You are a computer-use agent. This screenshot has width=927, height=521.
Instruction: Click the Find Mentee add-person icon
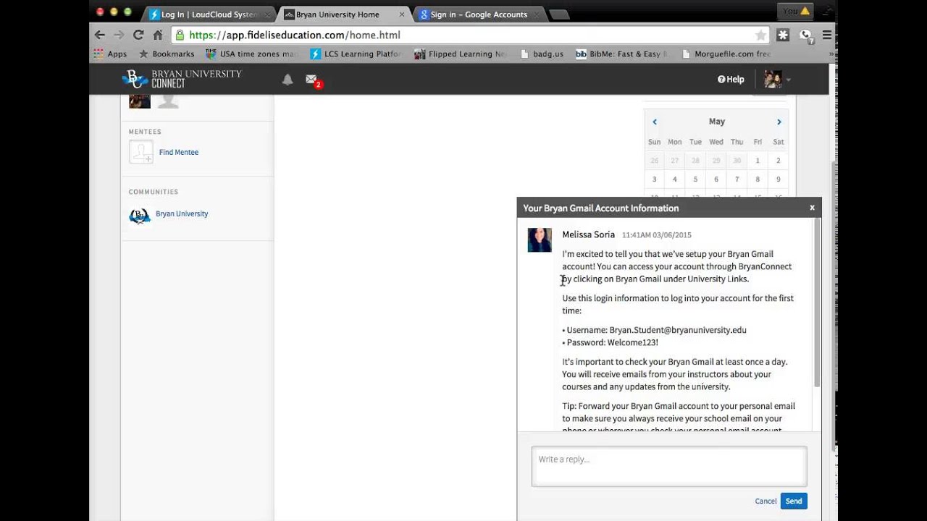(x=140, y=152)
